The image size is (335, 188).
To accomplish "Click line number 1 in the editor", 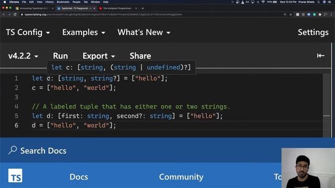I will pyautogui.click(x=16, y=78).
